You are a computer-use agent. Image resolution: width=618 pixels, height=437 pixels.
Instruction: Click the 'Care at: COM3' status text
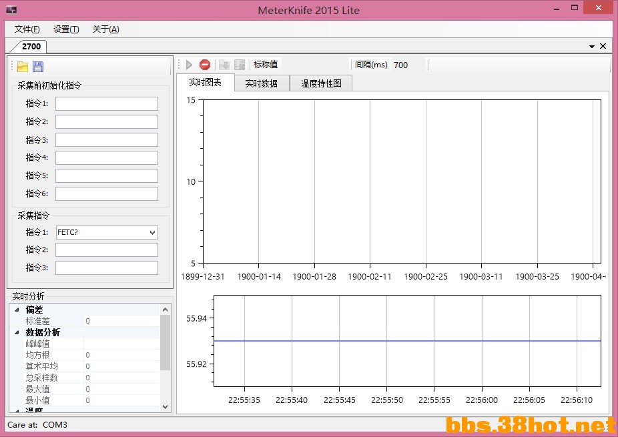coord(37,425)
